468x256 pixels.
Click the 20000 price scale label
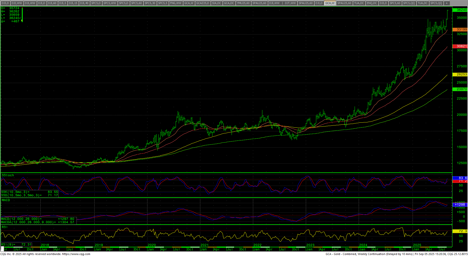[462, 115]
